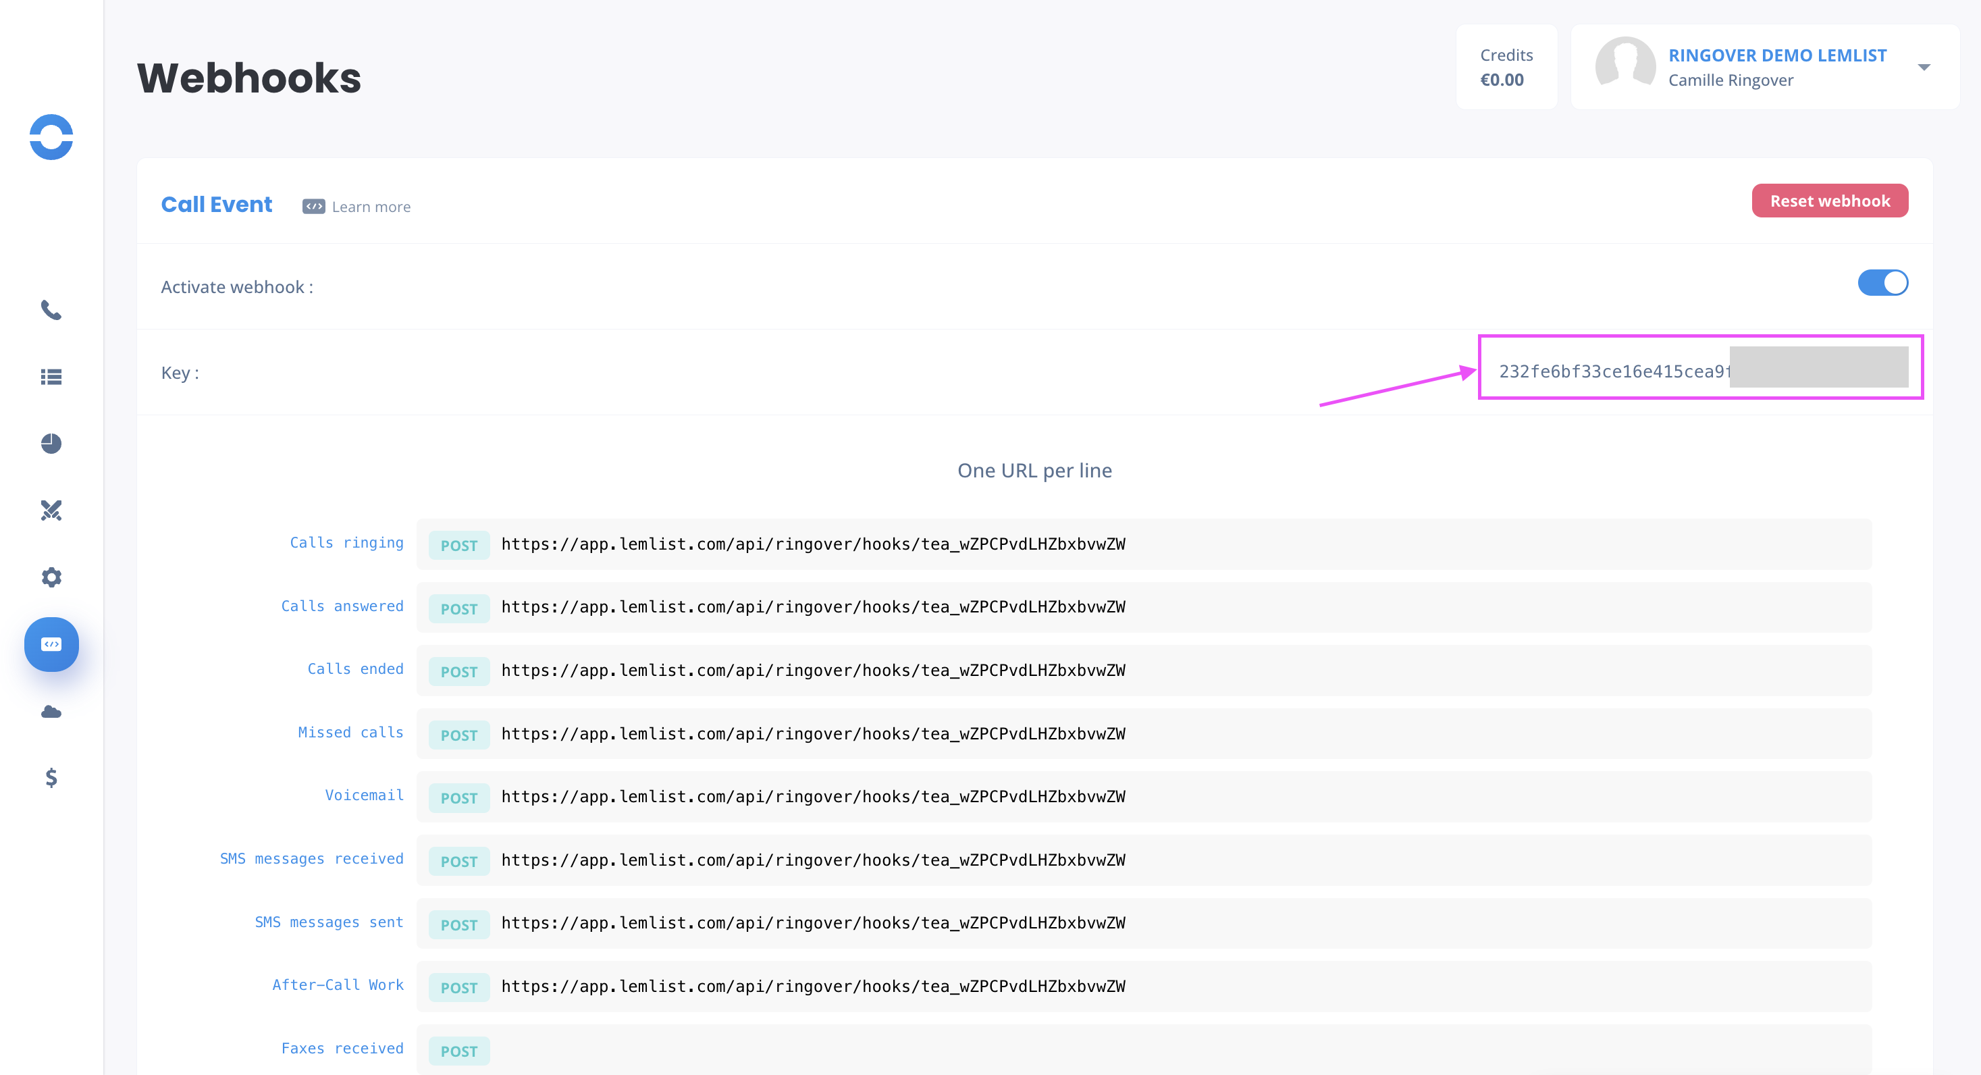Toggle the Activate webhook switch
The width and height of the screenshot is (1981, 1075).
(x=1882, y=283)
